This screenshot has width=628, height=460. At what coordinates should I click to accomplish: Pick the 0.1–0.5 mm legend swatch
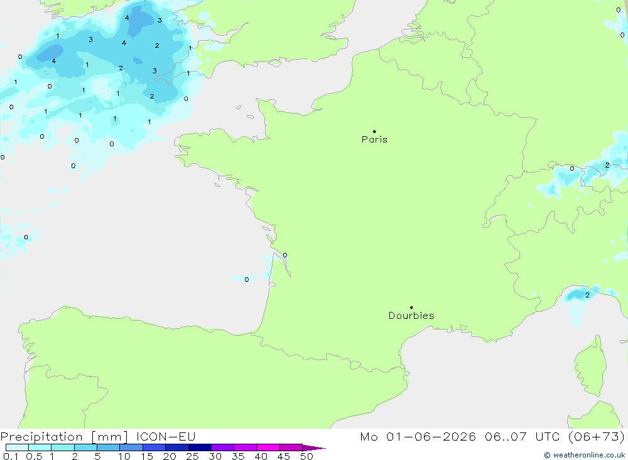point(17,447)
